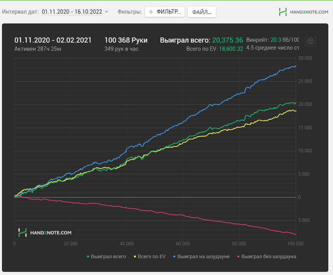Click the plus icon on ФИЛЬТР button
333x275 pixels.
click(x=151, y=12)
